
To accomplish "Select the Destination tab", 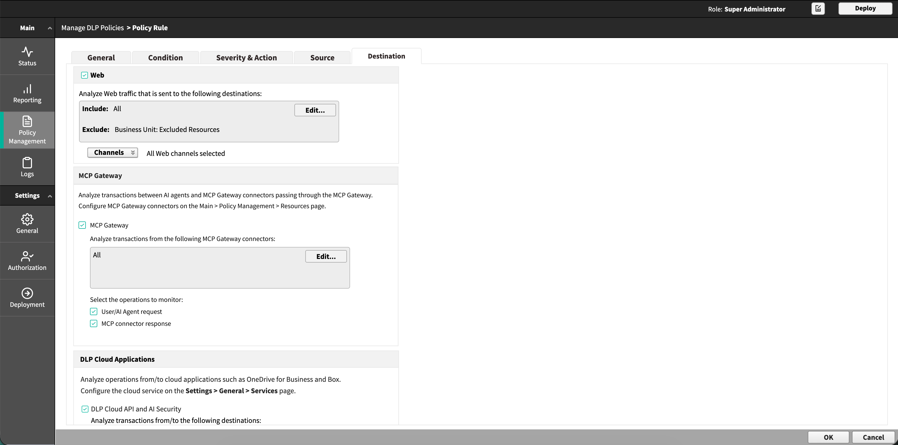I will tap(386, 56).
